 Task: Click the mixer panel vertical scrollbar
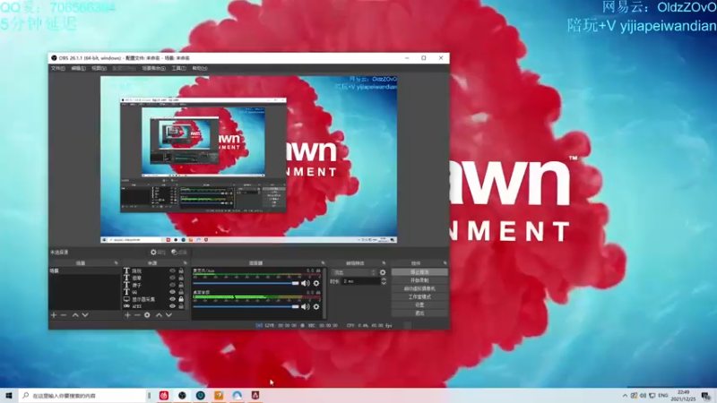coord(324,293)
